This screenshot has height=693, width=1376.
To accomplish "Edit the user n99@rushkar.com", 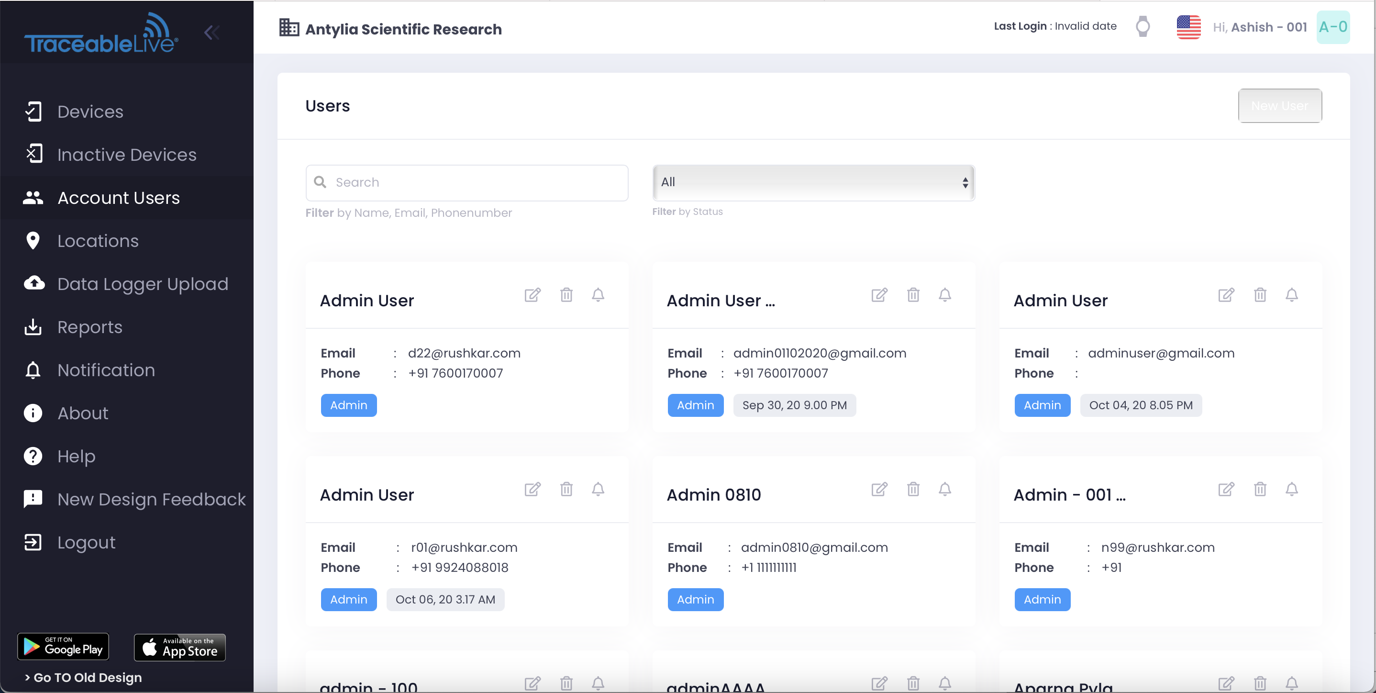I will click(x=1226, y=490).
